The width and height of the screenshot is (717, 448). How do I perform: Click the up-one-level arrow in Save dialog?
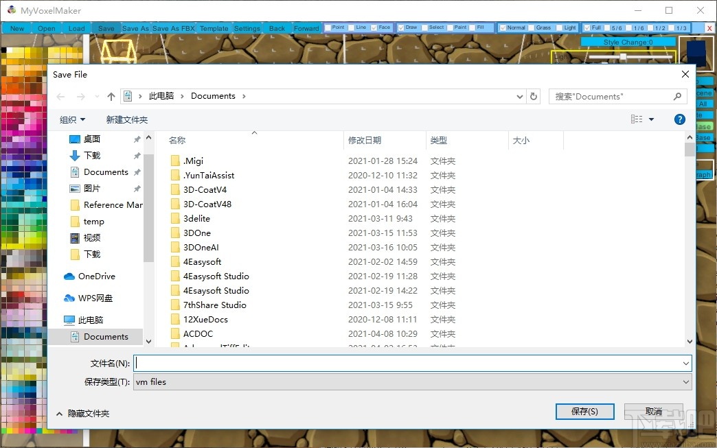[111, 96]
